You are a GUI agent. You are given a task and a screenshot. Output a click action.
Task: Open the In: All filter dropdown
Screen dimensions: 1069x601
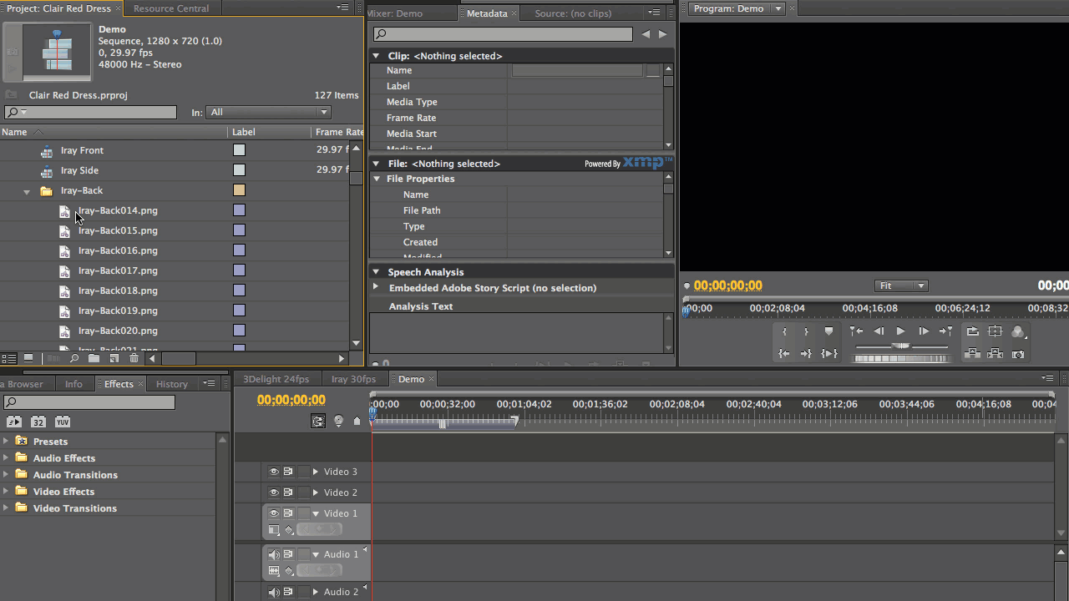click(324, 112)
